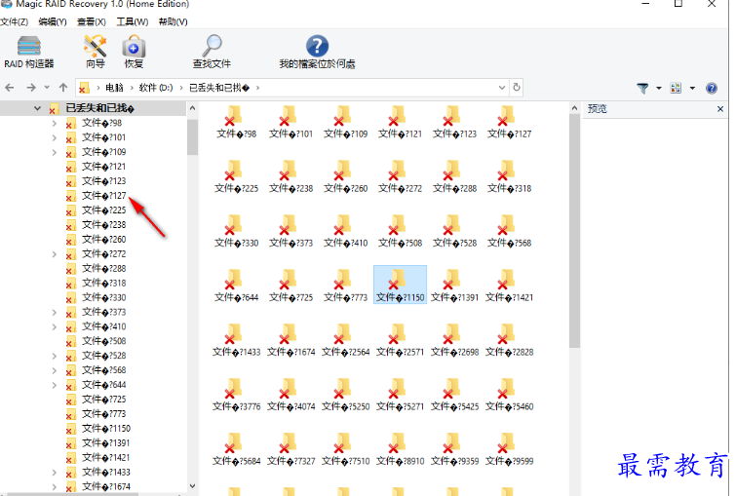Click 已丢失和已找 breadcrumb segment

click(x=219, y=88)
